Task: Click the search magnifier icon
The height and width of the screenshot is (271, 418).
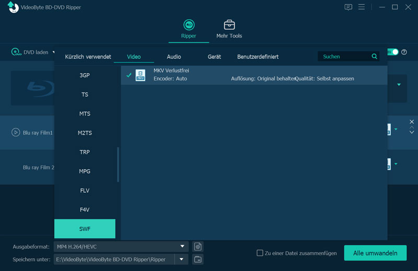Action: coord(374,56)
